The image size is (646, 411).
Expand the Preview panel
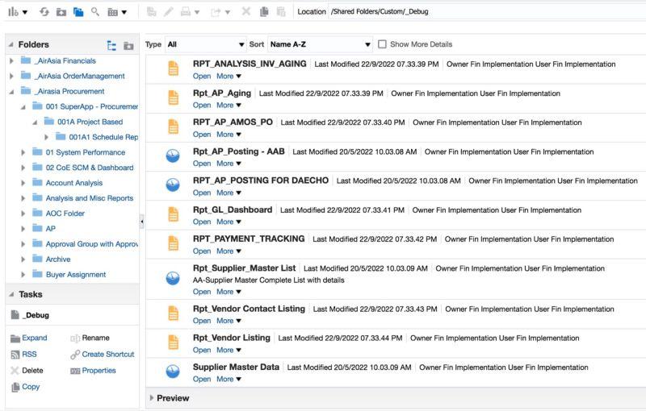click(x=152, y=398)
